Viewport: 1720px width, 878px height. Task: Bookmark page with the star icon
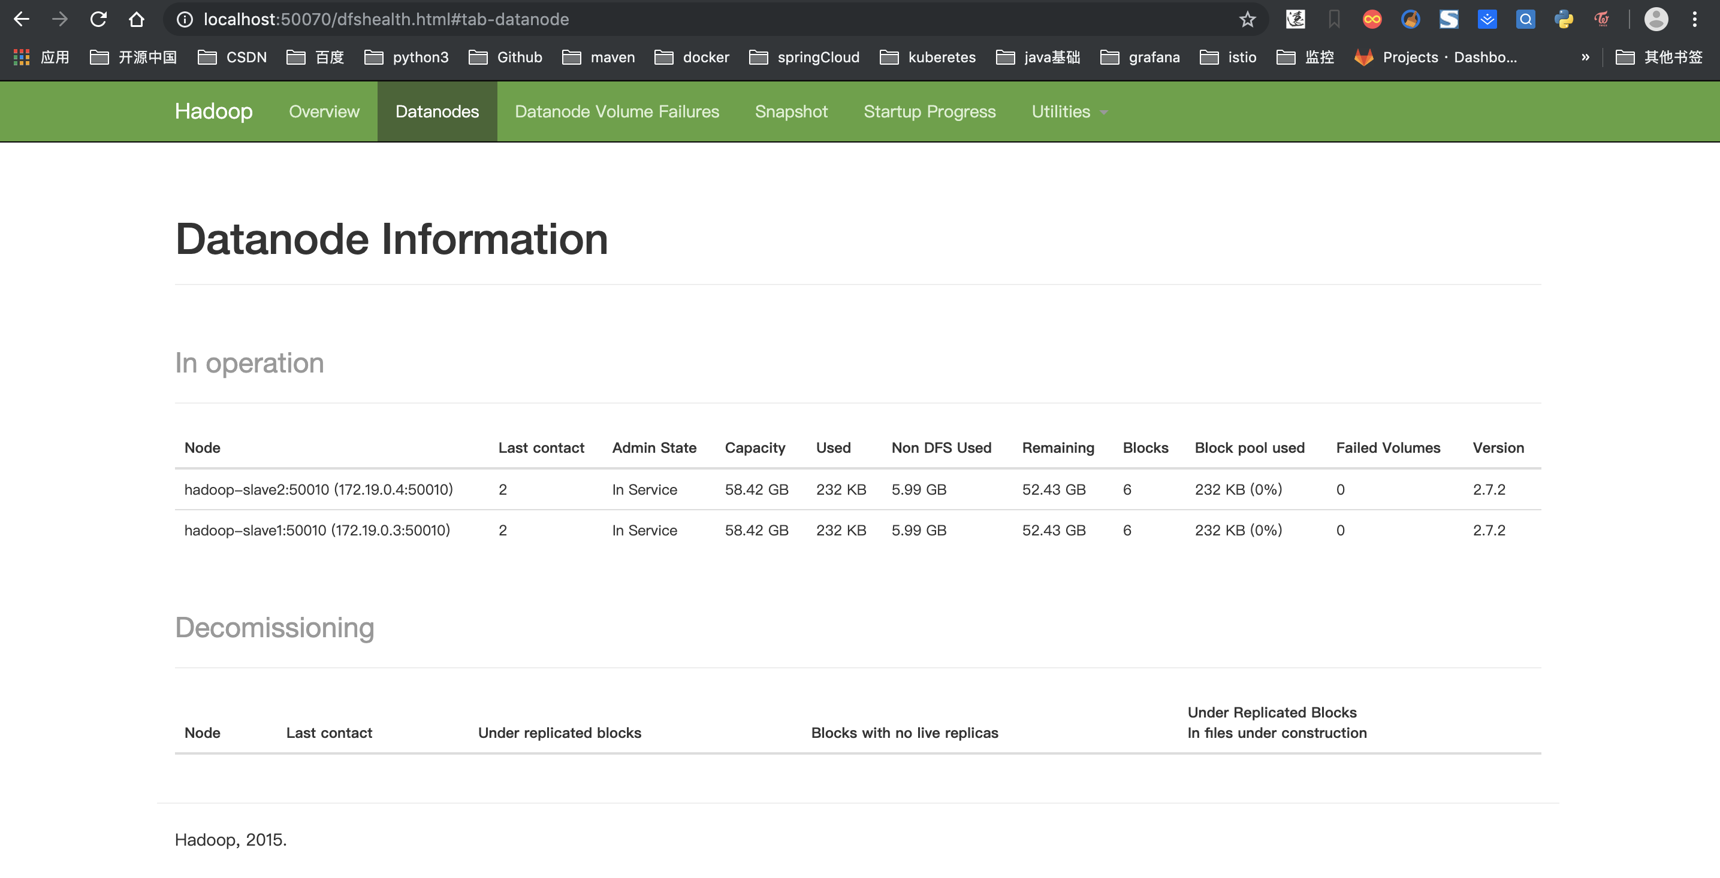[1247, 19]
